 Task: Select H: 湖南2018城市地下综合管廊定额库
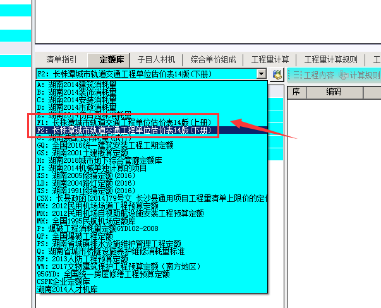click(x=152, y=160)
